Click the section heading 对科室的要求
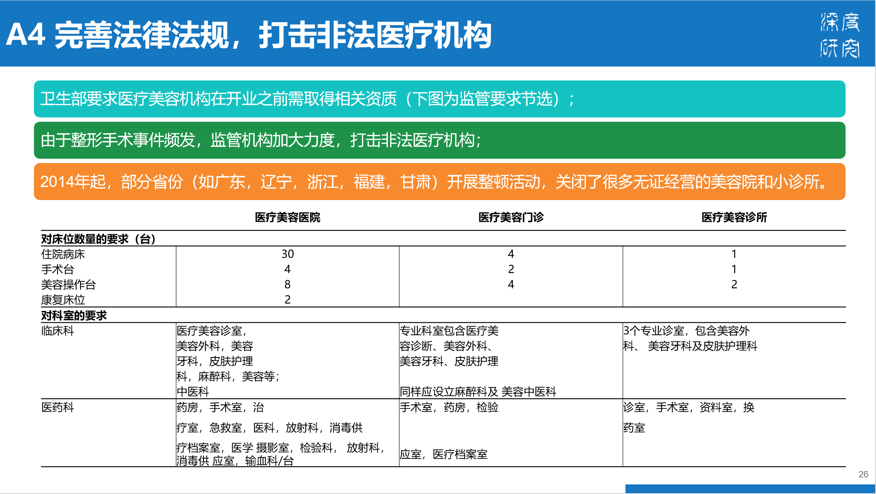This screenshot has width=876, height=494. tap(74, 315)
